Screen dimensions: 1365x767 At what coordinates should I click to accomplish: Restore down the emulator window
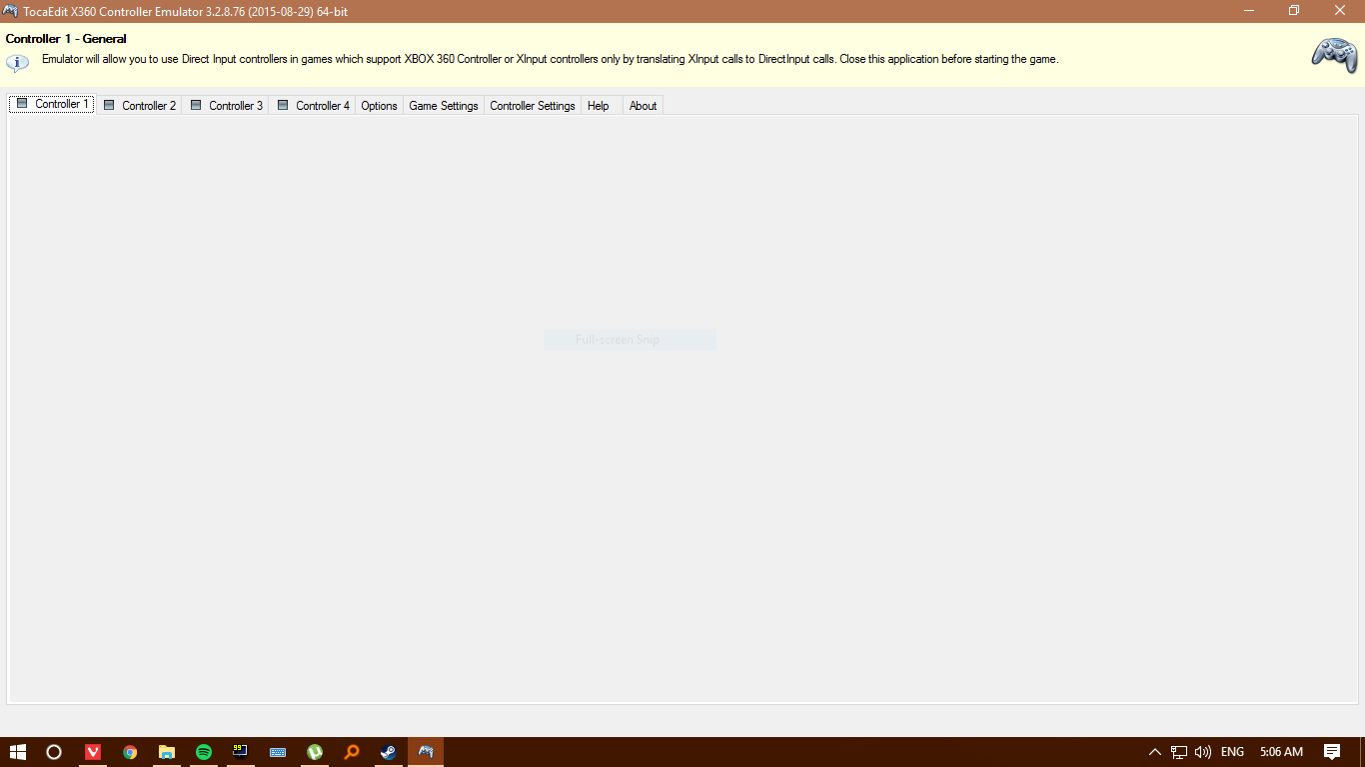pos(1294,11)
